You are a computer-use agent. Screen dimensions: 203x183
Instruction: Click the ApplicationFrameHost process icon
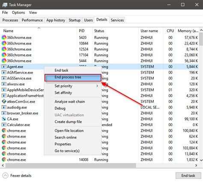4,96
